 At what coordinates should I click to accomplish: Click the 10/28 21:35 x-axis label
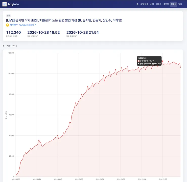click(162, 179)
